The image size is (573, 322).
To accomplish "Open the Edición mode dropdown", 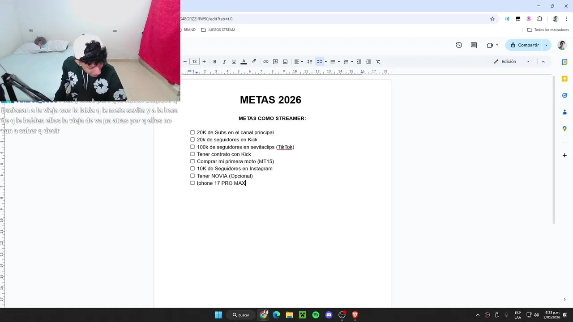I will click(512, 62).
